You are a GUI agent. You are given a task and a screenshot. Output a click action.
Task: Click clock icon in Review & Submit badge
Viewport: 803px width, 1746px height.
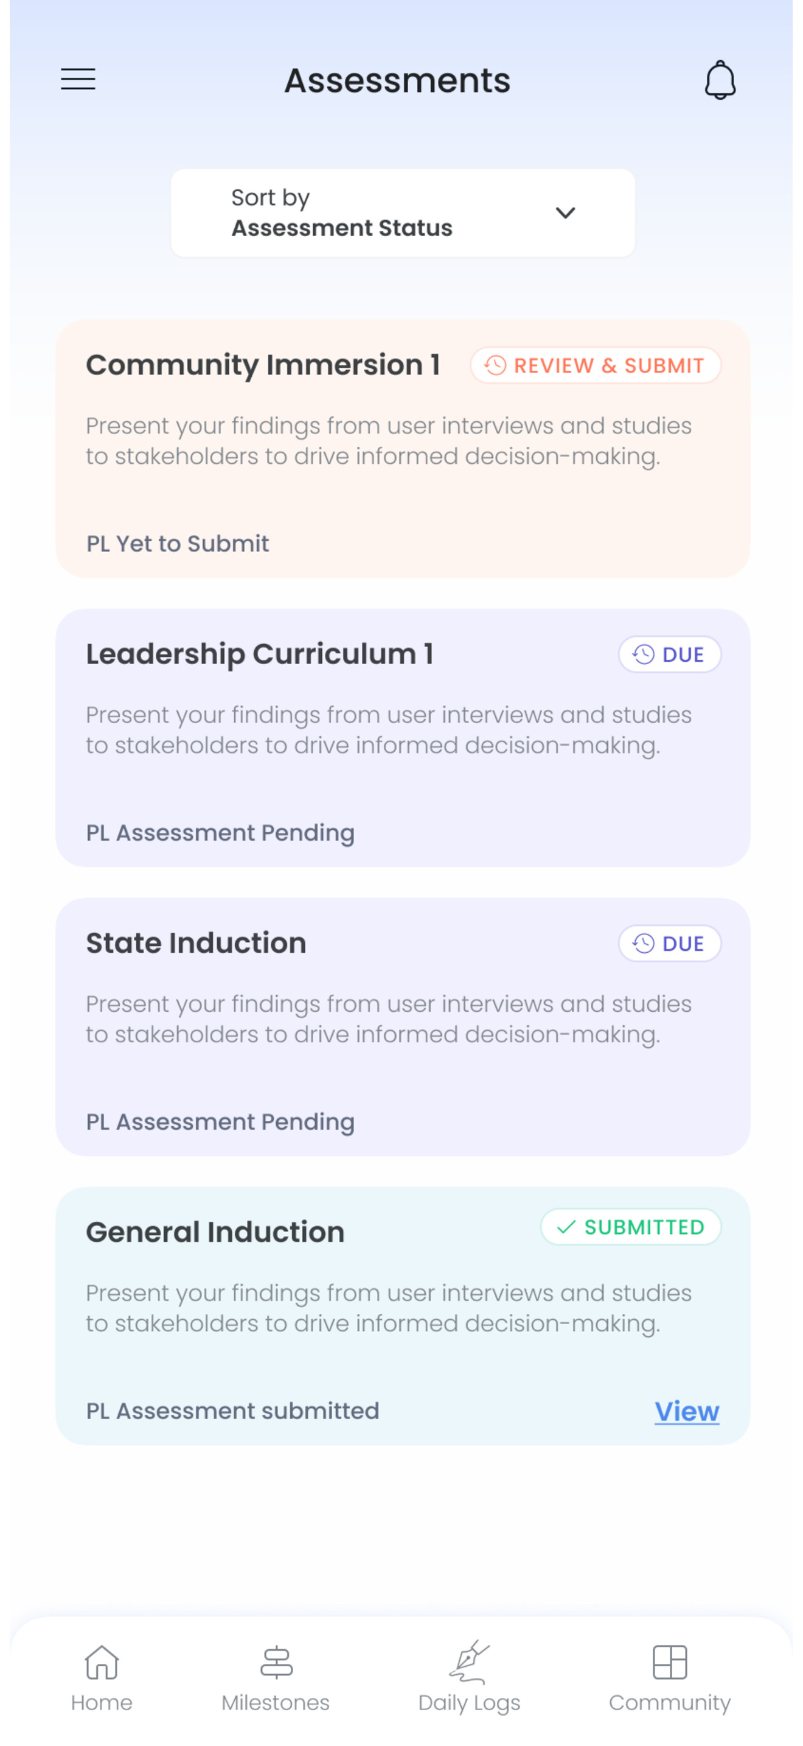point(495,365)
